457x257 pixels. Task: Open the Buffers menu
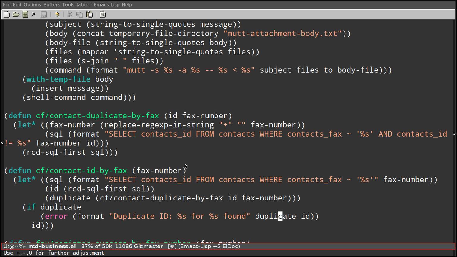[51, 5]
